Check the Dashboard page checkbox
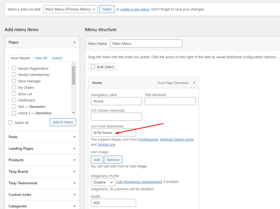The width and height of the screenshot is (280, 209). coord(14,100)
